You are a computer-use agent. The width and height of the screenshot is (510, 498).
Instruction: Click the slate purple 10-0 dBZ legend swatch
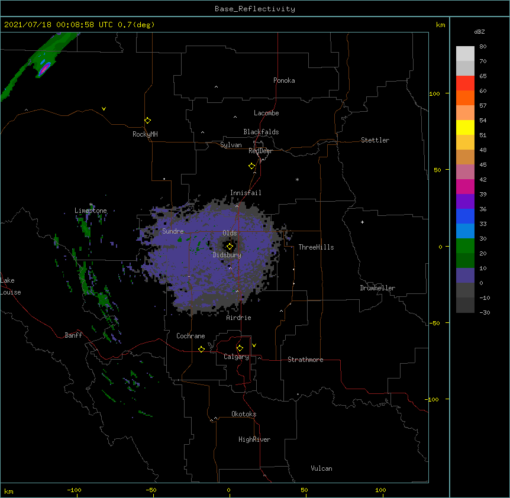(x=465, y=276)
